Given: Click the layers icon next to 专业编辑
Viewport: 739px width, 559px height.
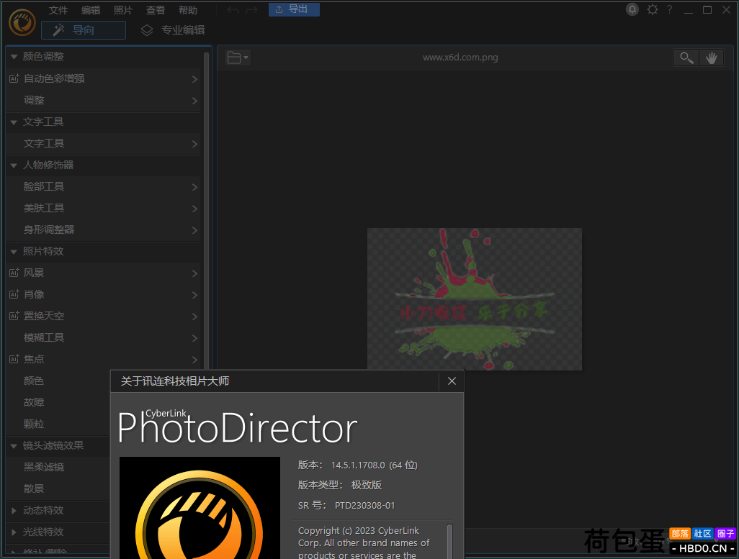Looking at the screenshot, I should click(147, 30).
